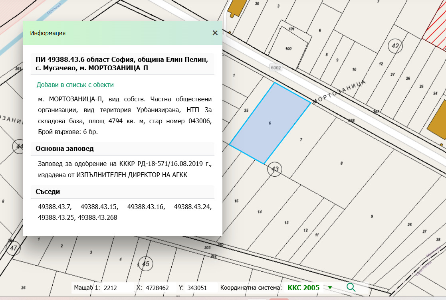This screenshot has width=446, height=300.
Task: Click the ККС 2005 coordinate system selector
Action: point(303,288)
